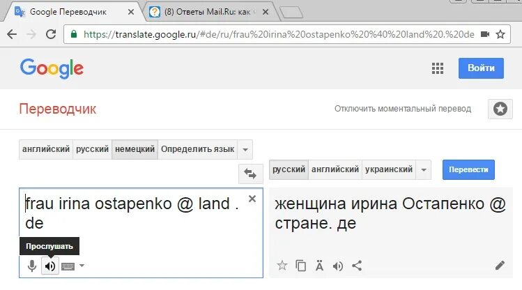Click the Войти sign-in button

pos(481,68)
